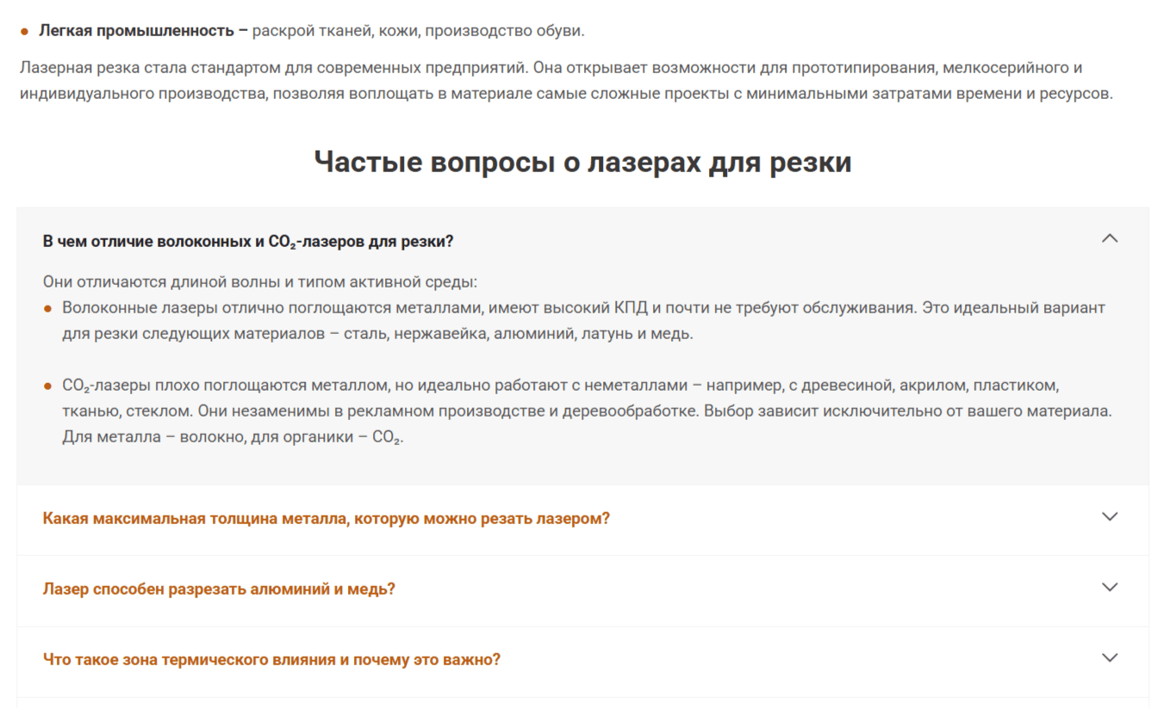Expand chevron for aluminium and copper question

[x=1110, y=587]
